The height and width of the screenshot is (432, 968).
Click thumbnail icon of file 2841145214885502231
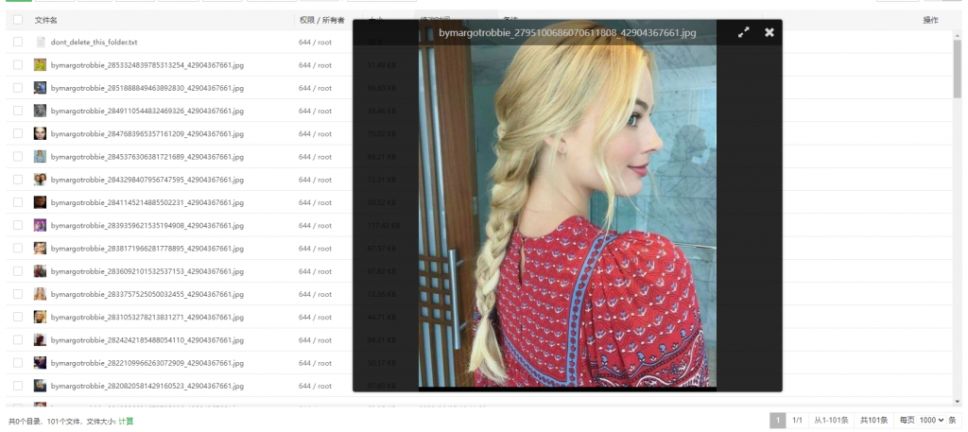[40, 202]
